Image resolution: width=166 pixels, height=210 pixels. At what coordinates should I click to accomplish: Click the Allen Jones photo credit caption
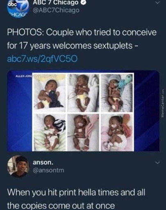pos(24,76)
